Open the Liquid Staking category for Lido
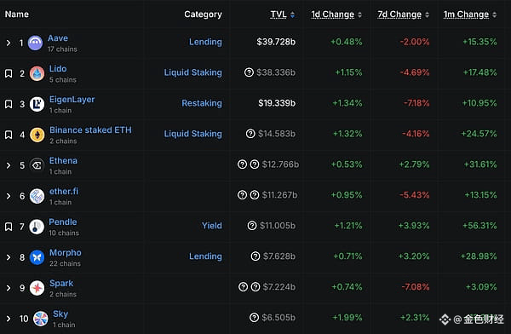 [x=193, y=72]
